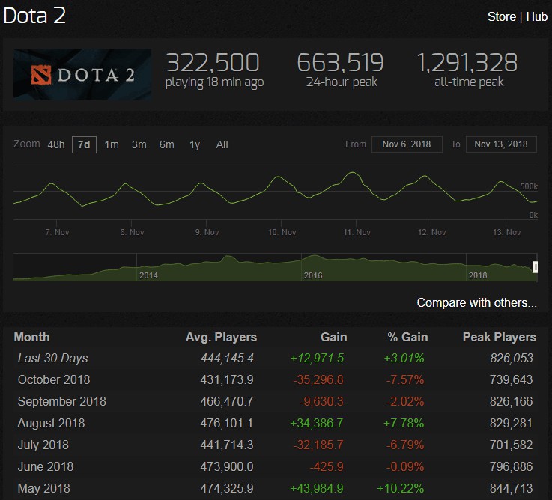Viewport: 552px width, 500px height.
Task: Click the Dota 2 page title
Action: coord(34,16)
